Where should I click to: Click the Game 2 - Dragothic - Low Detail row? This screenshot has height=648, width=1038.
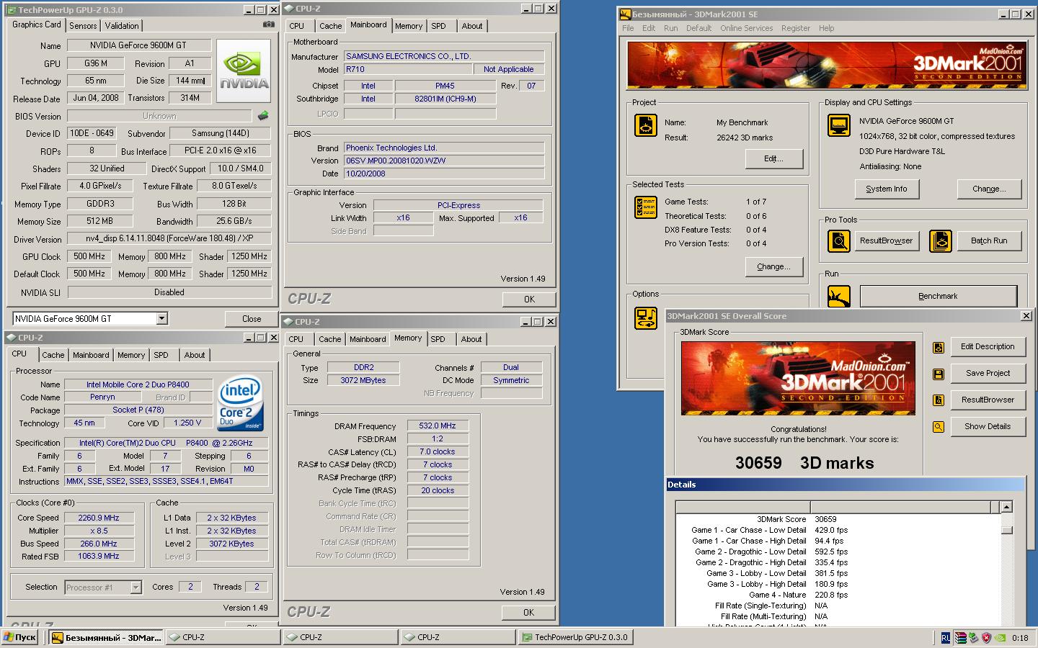838,552
